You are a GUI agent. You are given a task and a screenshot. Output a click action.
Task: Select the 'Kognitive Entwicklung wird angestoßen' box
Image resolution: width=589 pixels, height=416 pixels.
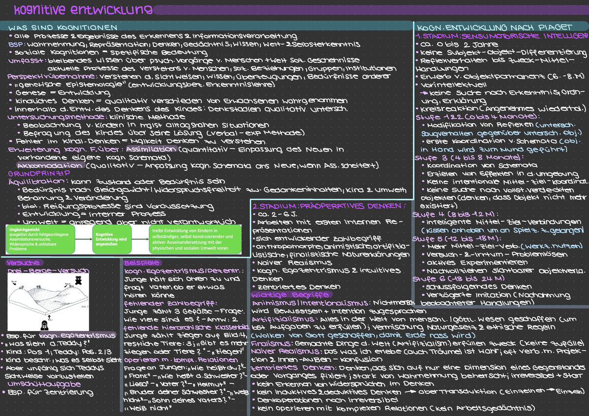tap(111, 239)
